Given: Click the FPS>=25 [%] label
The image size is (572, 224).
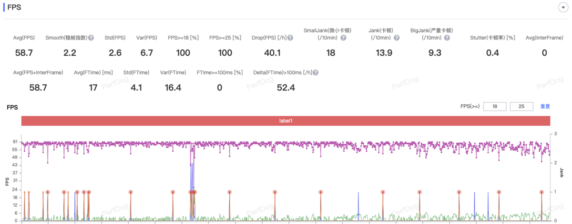Looking at the screenshot, I should tap(225, 38).
